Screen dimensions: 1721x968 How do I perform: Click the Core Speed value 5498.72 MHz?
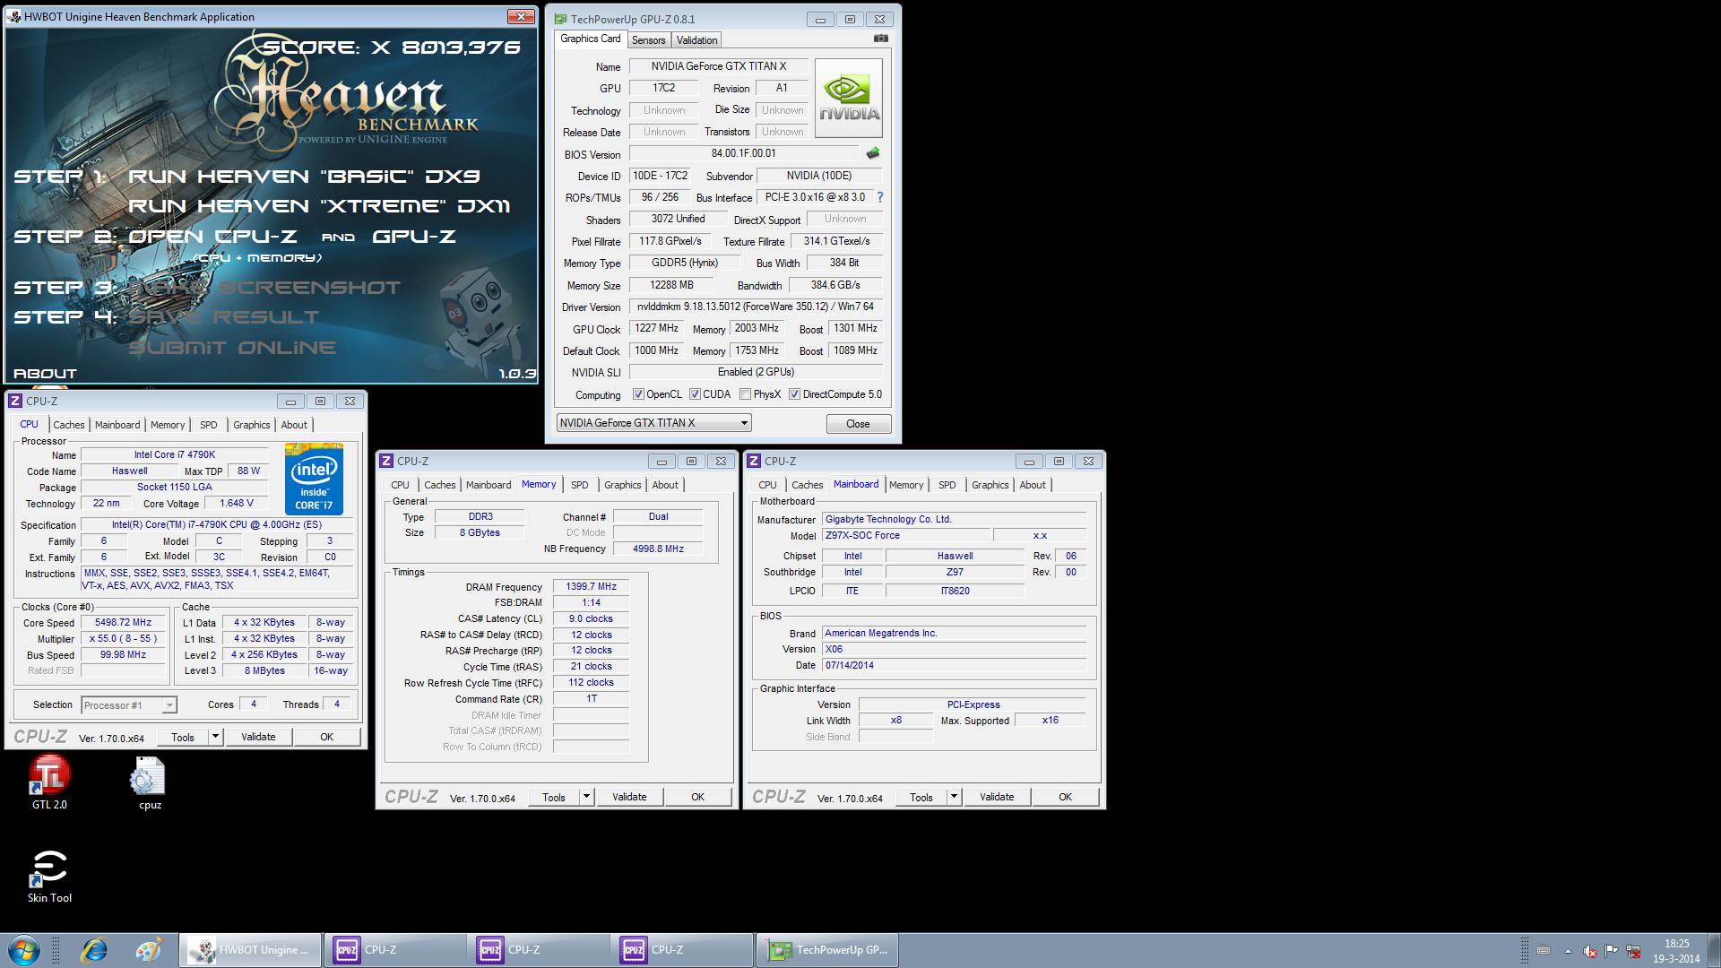[x=124, y=623]
